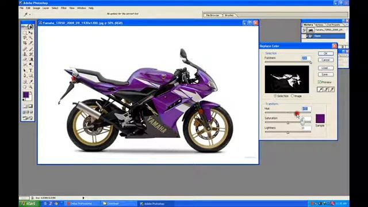The height and width of the screenshot is (207, 368).
Task: Click the Download taskbar button
Action: coord(118,204)
